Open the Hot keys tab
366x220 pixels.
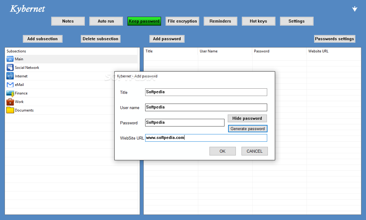tap(259, 21)
